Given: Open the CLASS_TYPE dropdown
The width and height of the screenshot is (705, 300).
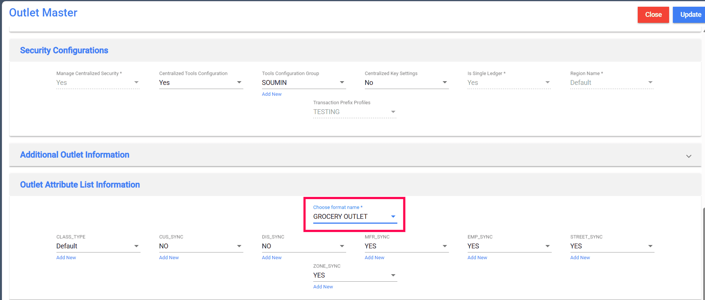Looking at the screenshot, I should [98, 246].
